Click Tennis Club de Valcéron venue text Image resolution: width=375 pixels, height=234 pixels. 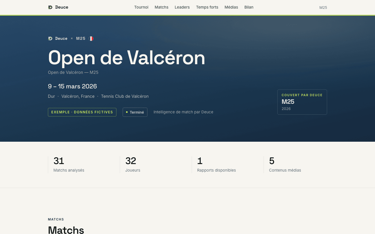125,96
